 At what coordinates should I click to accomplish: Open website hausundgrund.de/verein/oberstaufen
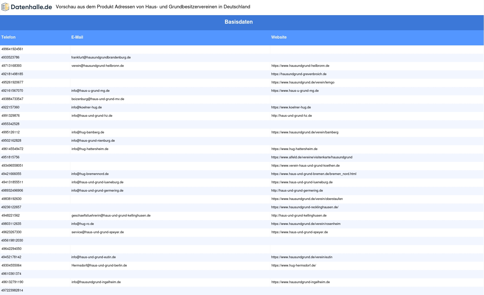307,199
